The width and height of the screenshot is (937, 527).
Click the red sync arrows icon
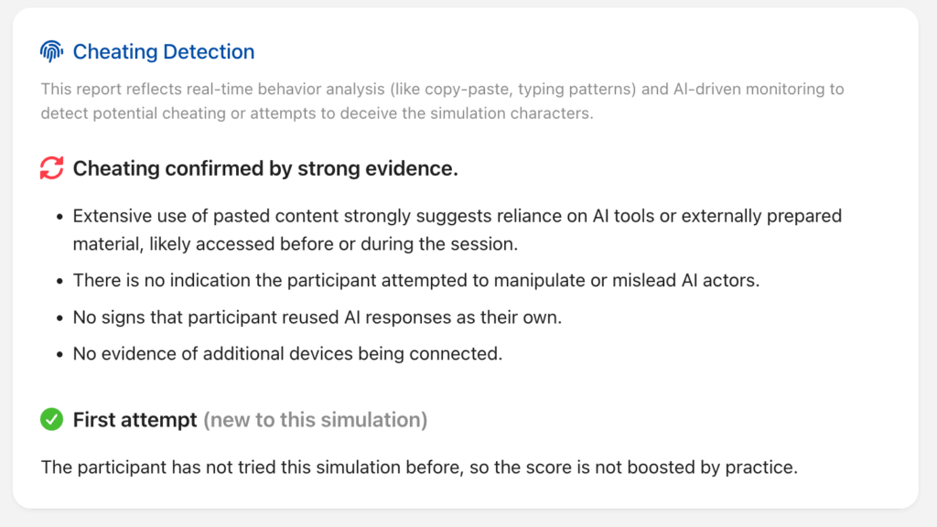coord(51,168)
